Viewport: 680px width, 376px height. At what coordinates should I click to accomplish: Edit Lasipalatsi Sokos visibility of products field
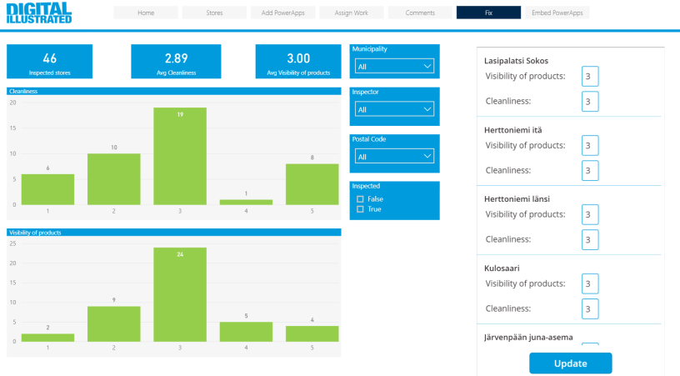tap(590, 77)
